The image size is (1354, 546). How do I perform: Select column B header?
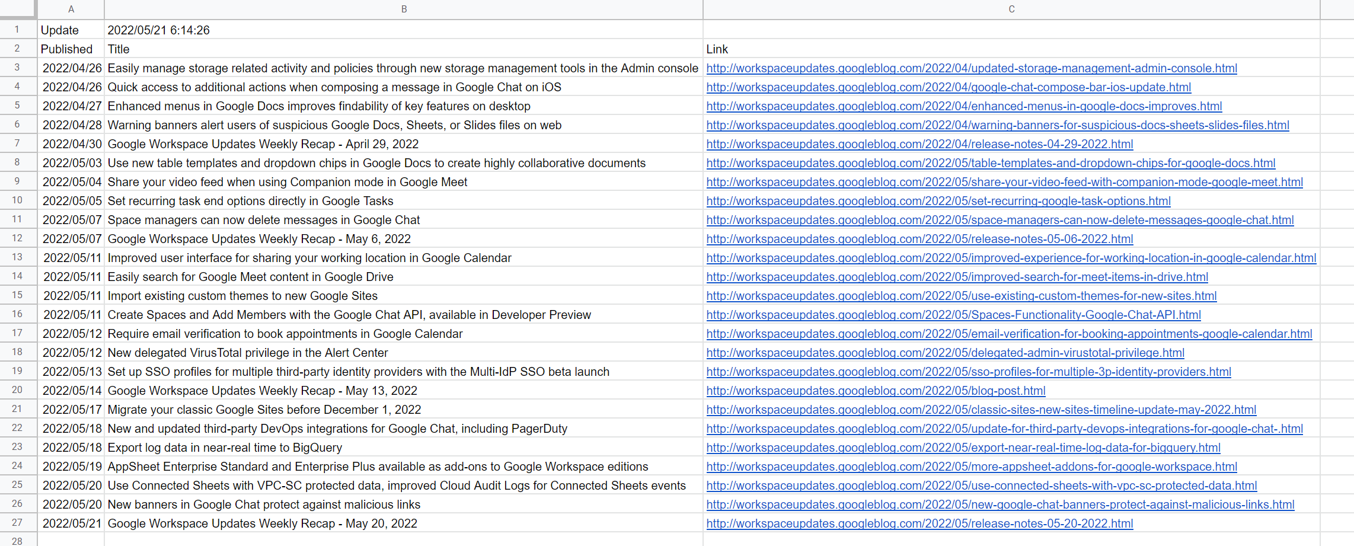(404, 9)
